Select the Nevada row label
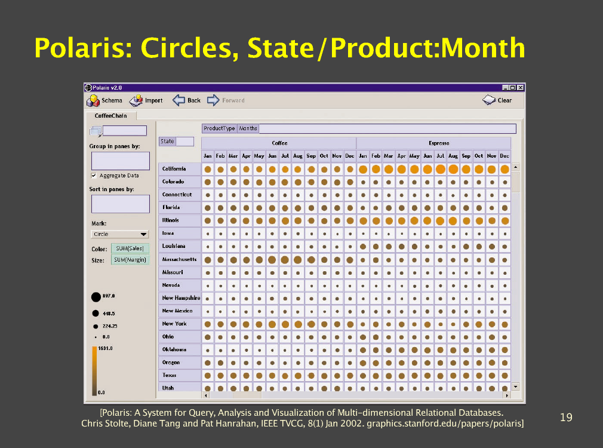Image resolution: width=603 pixels, height=448 pixels. pyautogui.click(x=180, y=285)
